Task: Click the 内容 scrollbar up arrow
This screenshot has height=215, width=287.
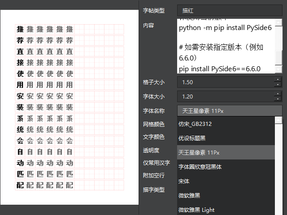Action: (278, 22)
